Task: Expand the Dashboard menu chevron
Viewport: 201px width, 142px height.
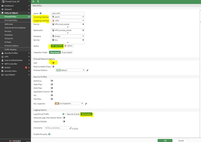Action: (x=29, y=6)
